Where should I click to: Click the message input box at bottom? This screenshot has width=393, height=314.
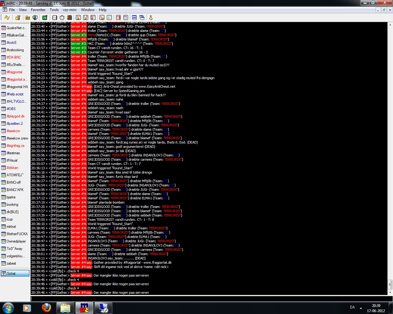point(212,299)
